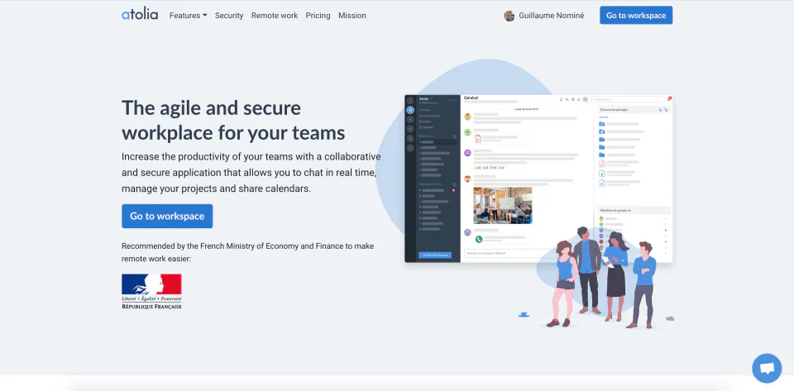The width and height of the screenshot is (794, 391).
Task: Click Guillaume Nominé's profile avatar
Action: pyautogui.click(x=509, y=16)
